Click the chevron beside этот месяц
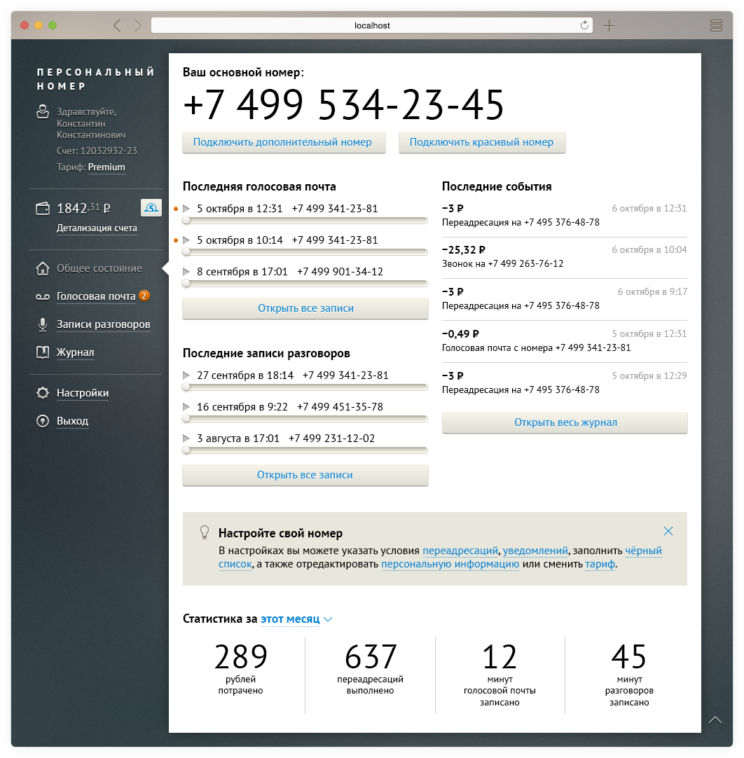The height and width of the screenshot is (758, 744). coord(328,620)
